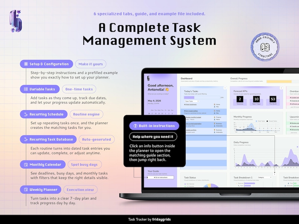This screenshot has width=299, height=224.
Task: Click the Routine engine pill
Action: pos(86,114)
